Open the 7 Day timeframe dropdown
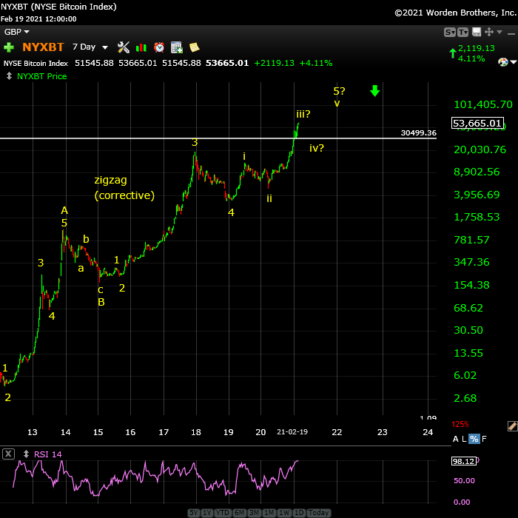Viewport: 518px width, 518px height. coord(90,47)
